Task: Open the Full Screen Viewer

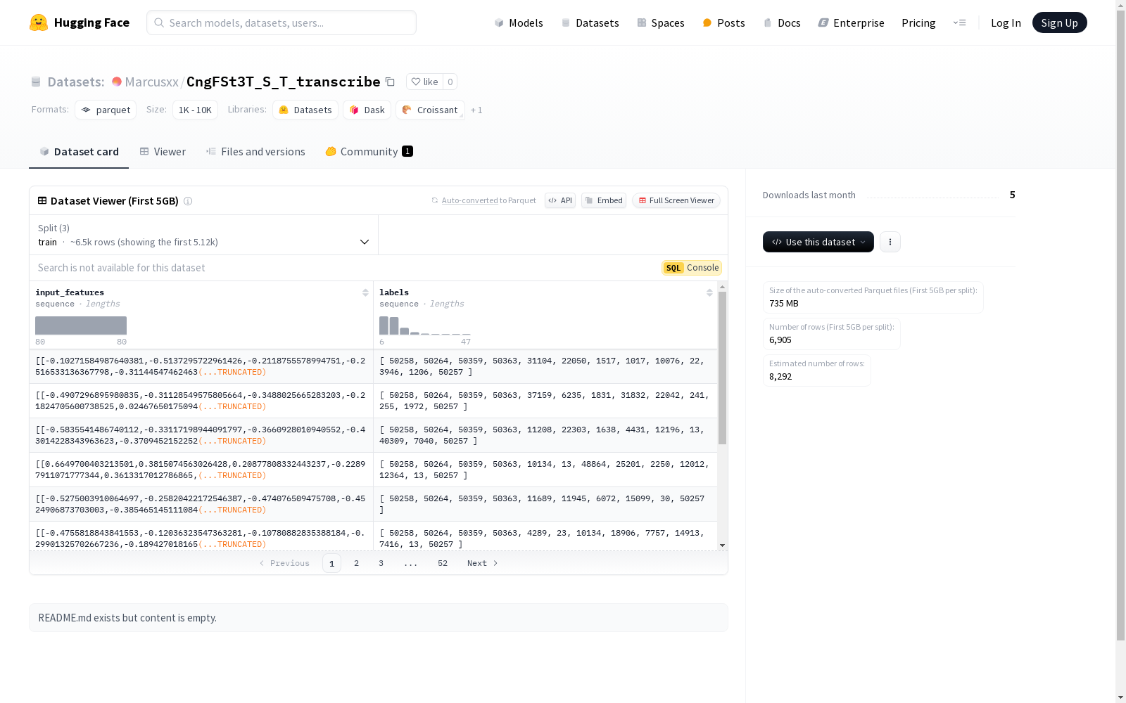Action: coord(676,200)
